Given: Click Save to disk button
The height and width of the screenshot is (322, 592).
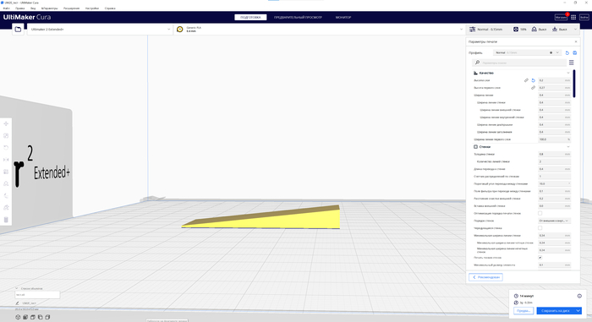Looking at the screenshot, I should coord(556,311).
